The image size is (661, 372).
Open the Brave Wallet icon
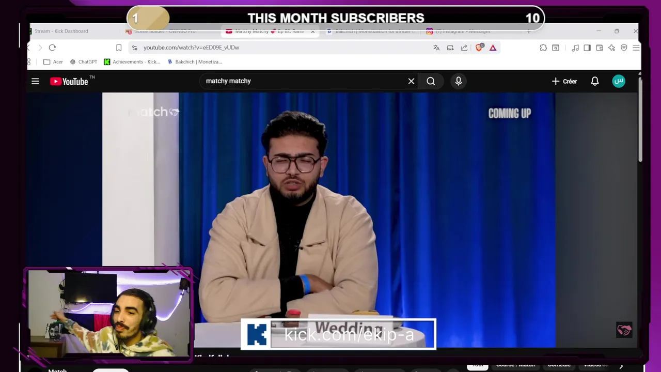coord(600,48)
